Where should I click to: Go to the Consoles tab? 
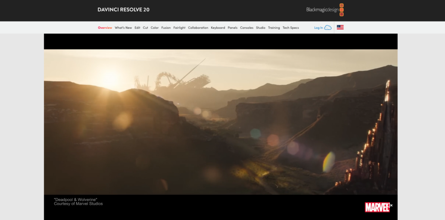(247, 28)
